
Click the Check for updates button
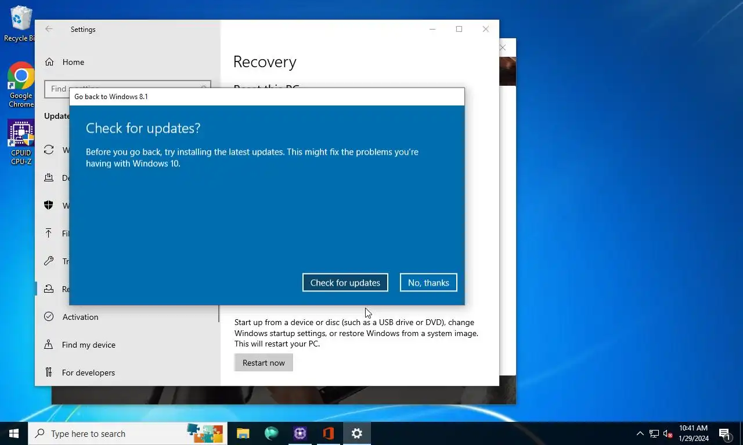pyautogui.click(x=345, y=283)
